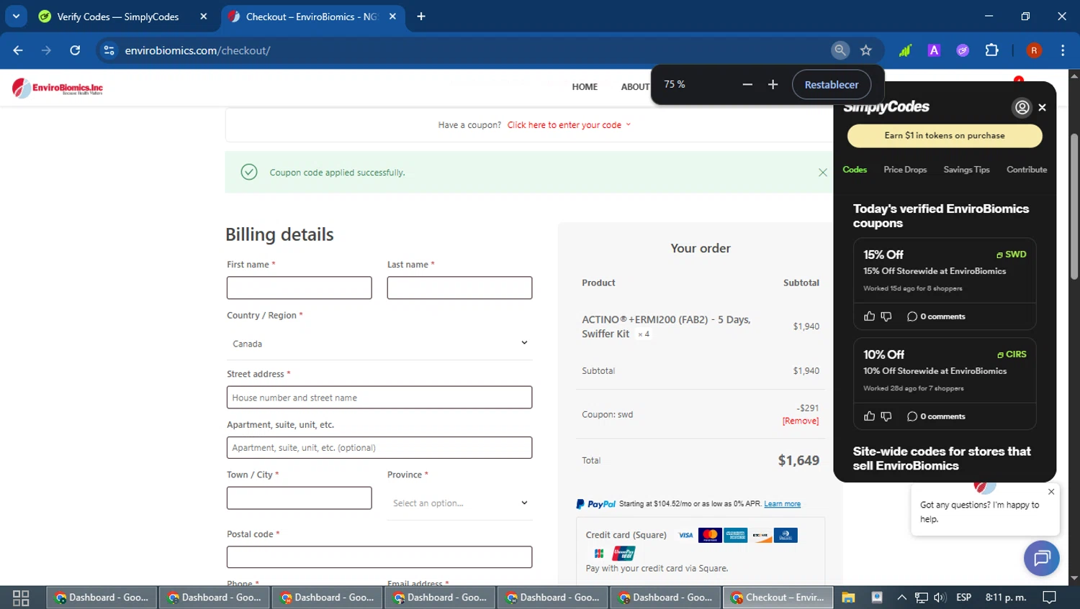Click the Street address field
This screenshot has height=609, width=1080.
[x=379, y=398]
